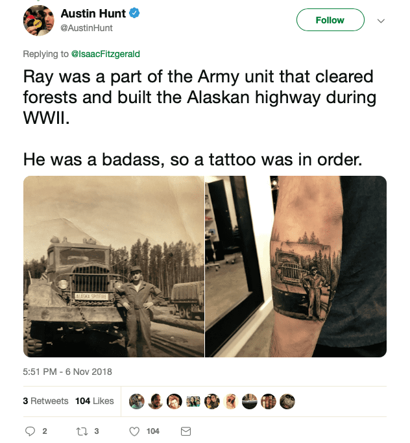
Task: Open the tweet options chevron menu
Action: click(381, 21)
